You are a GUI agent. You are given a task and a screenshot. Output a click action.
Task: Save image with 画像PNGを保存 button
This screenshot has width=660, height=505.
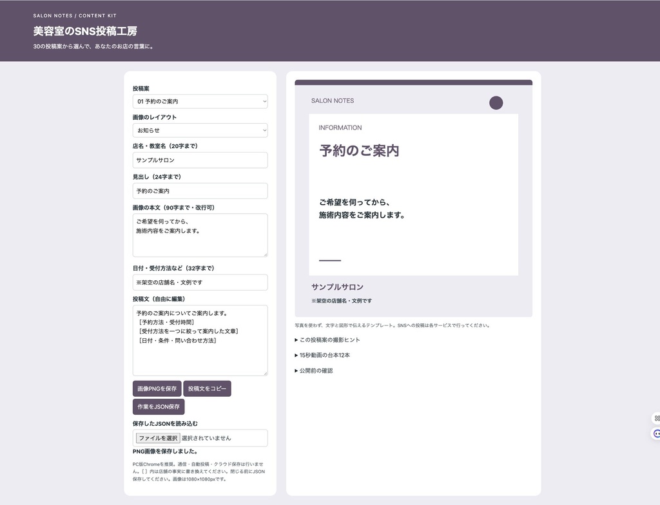[157, 389]
